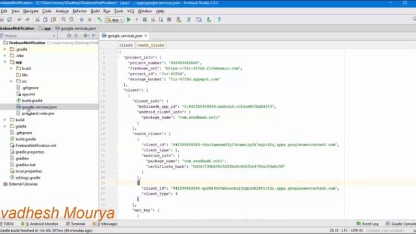The image size is (416, 234).
Task: Navigate Back with the blue arrow icon
Action: coord(82,19)
